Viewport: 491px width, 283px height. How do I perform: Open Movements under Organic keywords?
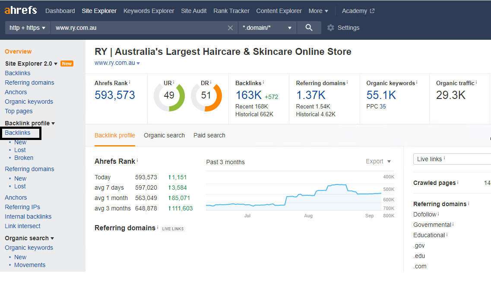30,265
